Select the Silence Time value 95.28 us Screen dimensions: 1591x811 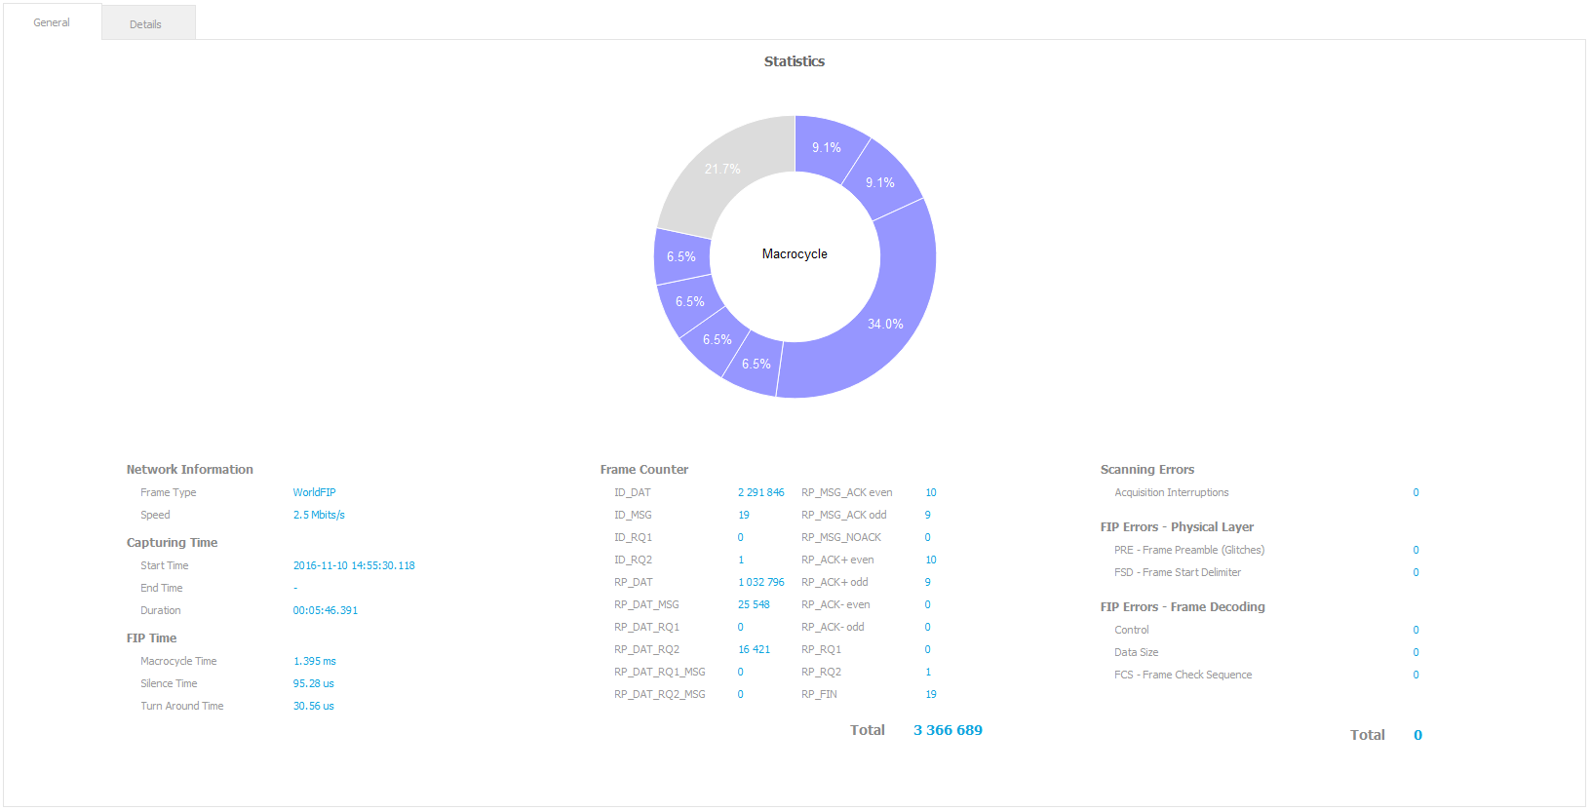pyautogui.click(x=313, y=683)
